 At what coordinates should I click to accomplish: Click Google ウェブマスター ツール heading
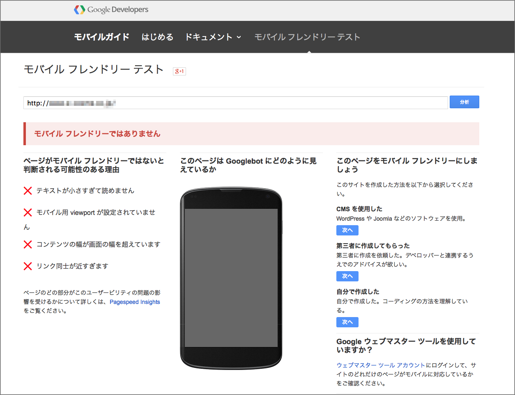tap(406, 345)
